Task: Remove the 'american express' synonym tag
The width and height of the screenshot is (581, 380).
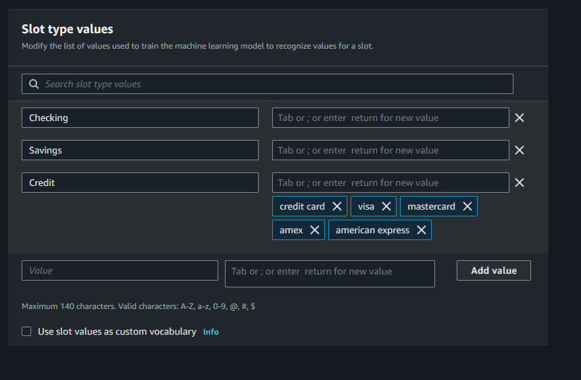Action: (421, 230)
